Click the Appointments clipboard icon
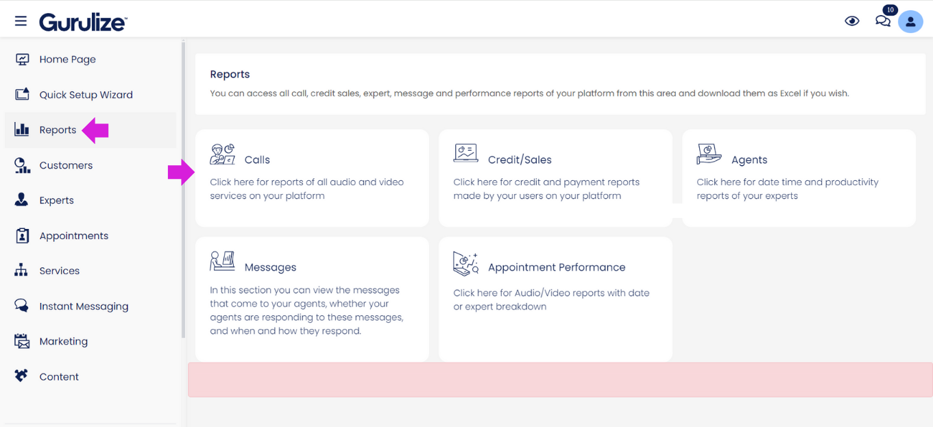Image resolution: width=933 pixels, height=427 pixels. (x=22, y=236)
